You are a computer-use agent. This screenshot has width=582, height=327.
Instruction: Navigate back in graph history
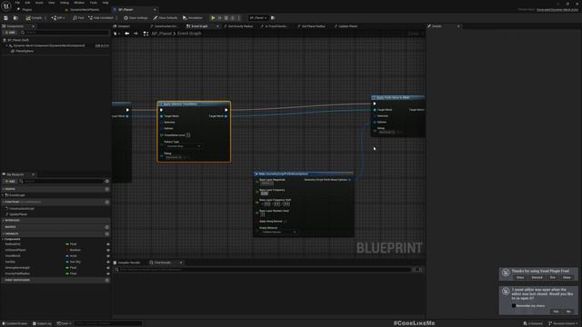127,34
